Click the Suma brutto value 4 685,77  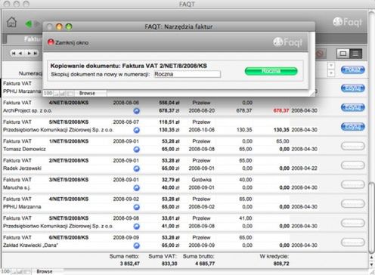tap(205, 264)
